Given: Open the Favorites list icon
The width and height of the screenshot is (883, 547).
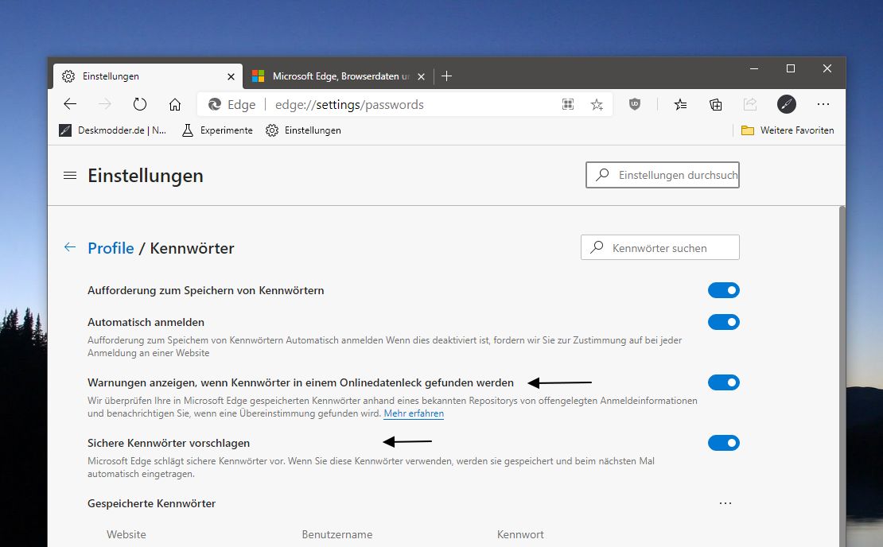Looking at the screenshot, I should pos(680,104).
